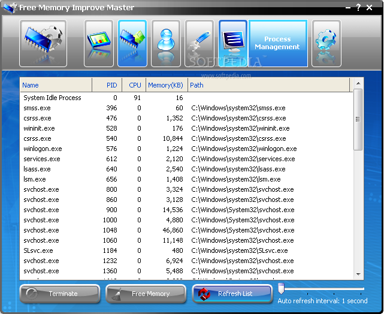Select svchost.exe with PID 1060
This screenshot has width=384, height=314.
187,240
